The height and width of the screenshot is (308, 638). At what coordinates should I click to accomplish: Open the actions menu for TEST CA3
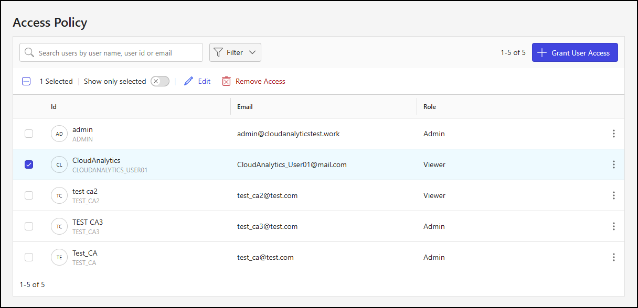click(x=613, y=226)
